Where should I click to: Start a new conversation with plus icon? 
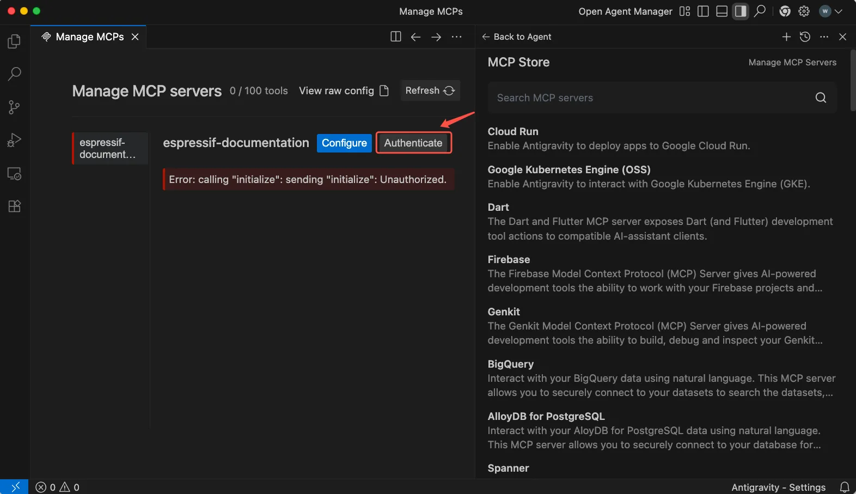click(x=786, y=36)
